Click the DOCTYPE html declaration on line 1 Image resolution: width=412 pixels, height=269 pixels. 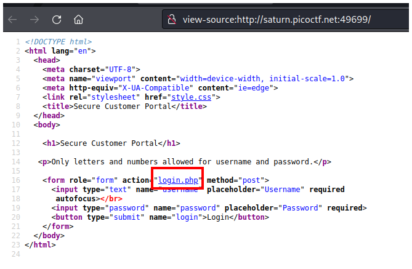59,41
